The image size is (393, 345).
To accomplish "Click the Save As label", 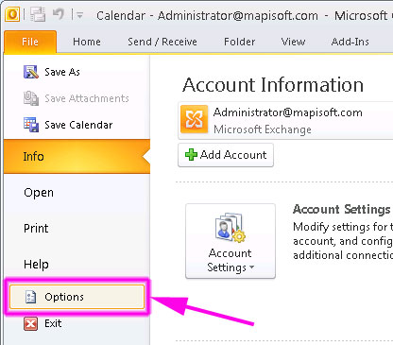I will click(62, 72).
